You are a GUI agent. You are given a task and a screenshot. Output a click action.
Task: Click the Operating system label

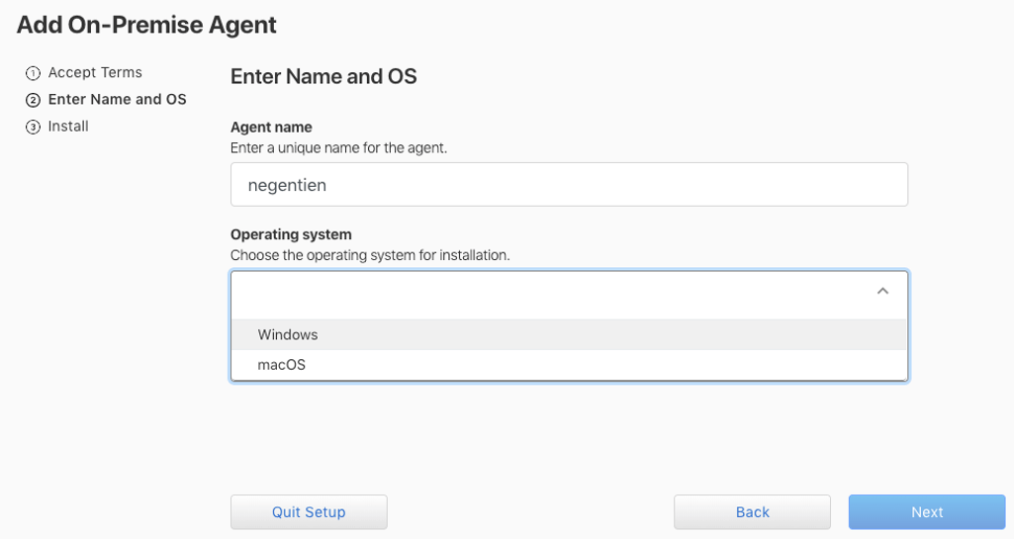point(291,234)
